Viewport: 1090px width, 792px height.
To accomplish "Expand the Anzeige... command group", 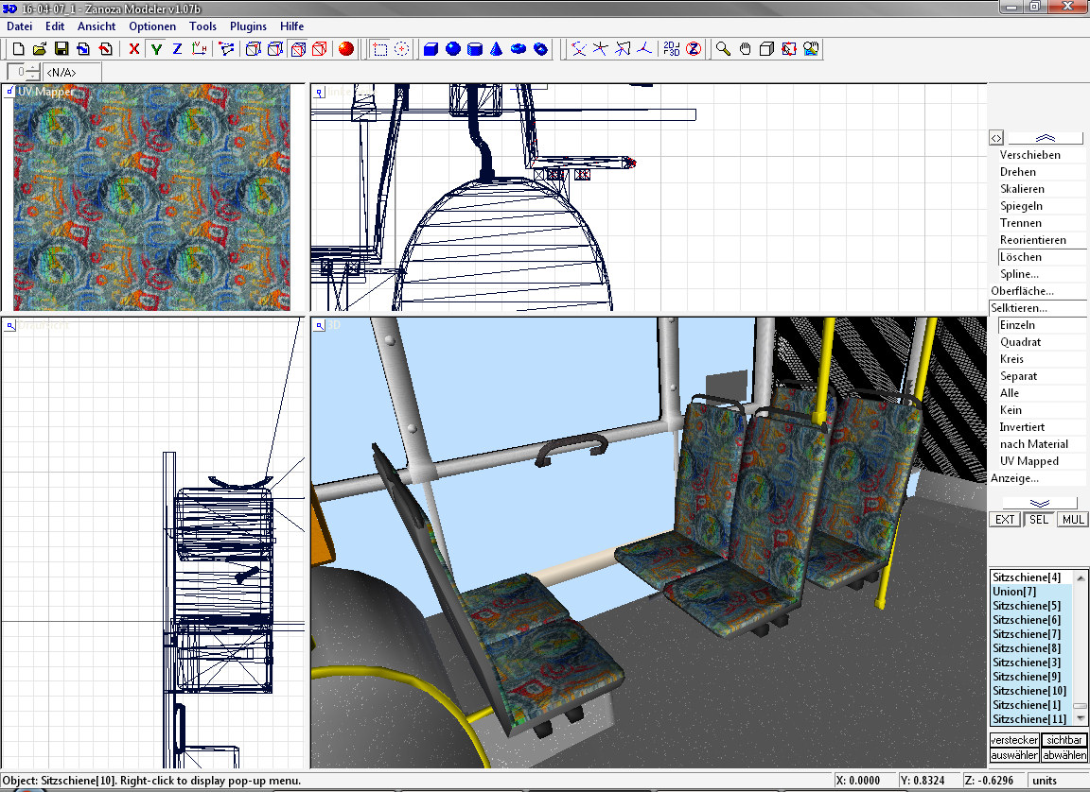I will [1014, 478].
